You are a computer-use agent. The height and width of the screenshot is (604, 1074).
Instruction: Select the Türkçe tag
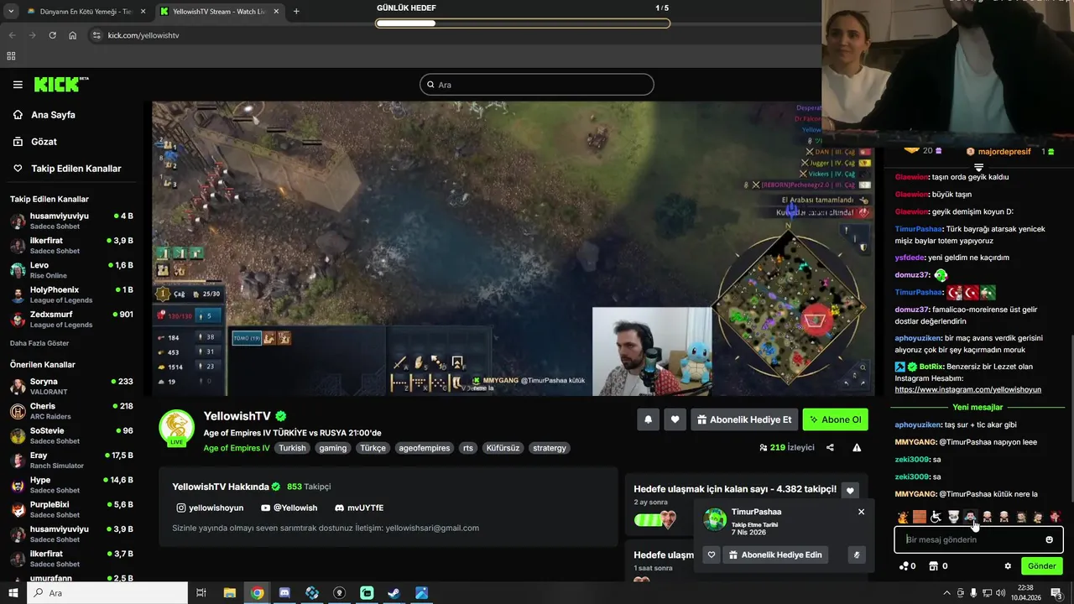click(373, 448)
